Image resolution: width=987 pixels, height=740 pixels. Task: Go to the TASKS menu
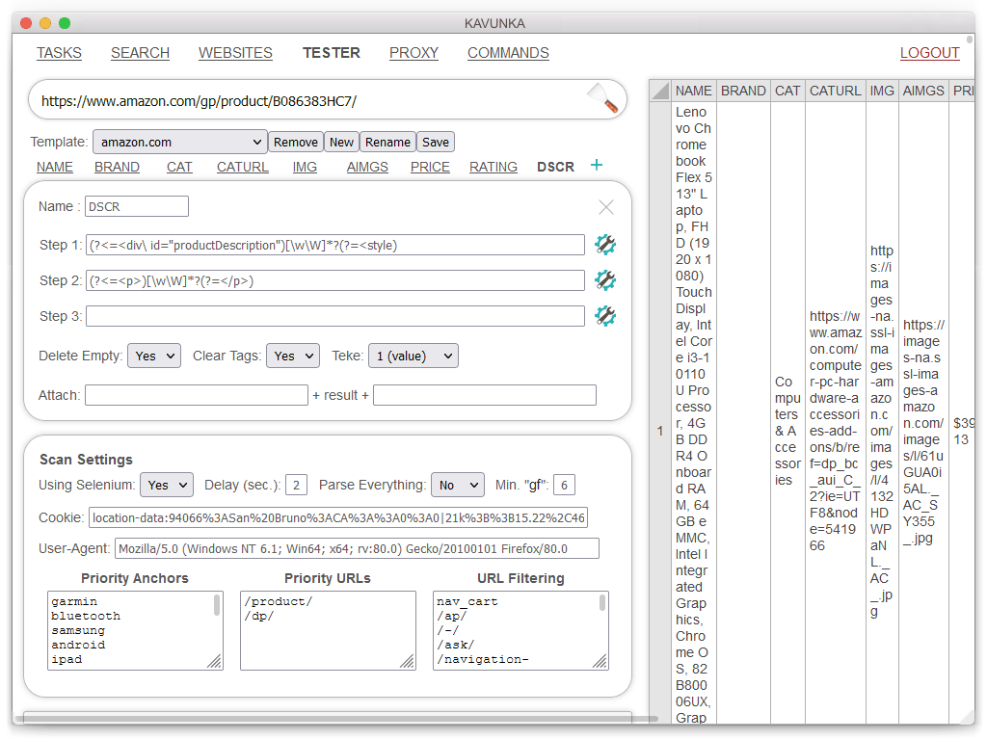click(59, 53)
